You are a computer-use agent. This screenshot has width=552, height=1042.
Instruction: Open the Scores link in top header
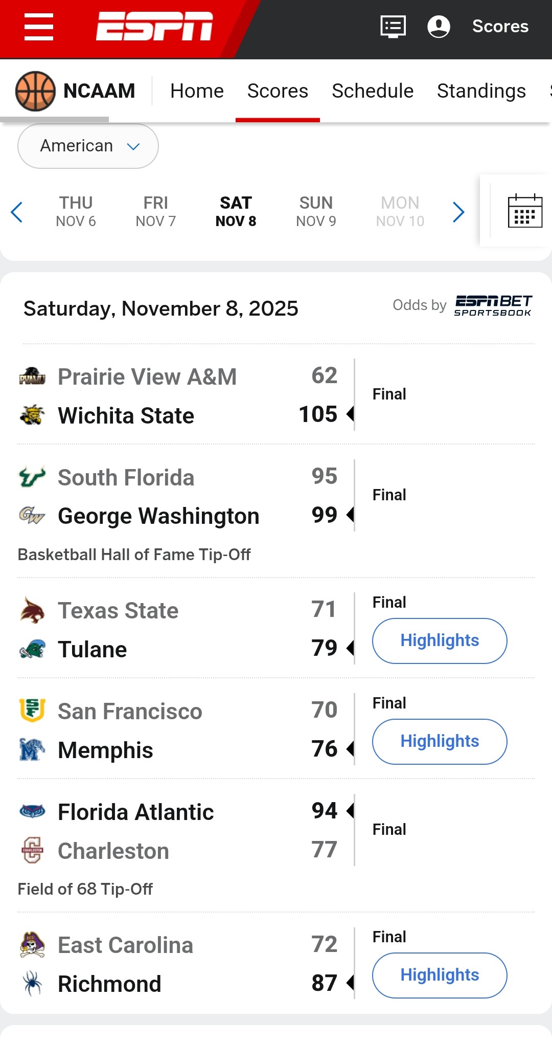pyautogui.click(x=500, y=27)
